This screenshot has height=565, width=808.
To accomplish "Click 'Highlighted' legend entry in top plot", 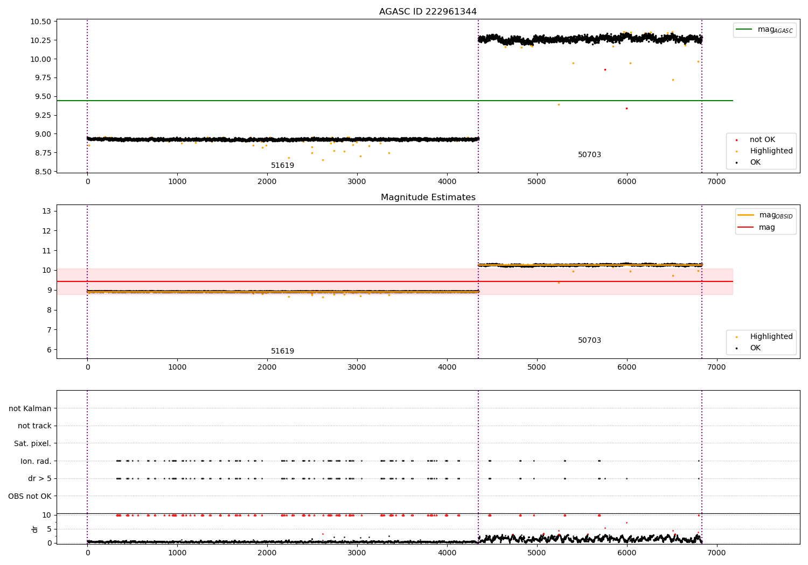I will pos(770,151).
